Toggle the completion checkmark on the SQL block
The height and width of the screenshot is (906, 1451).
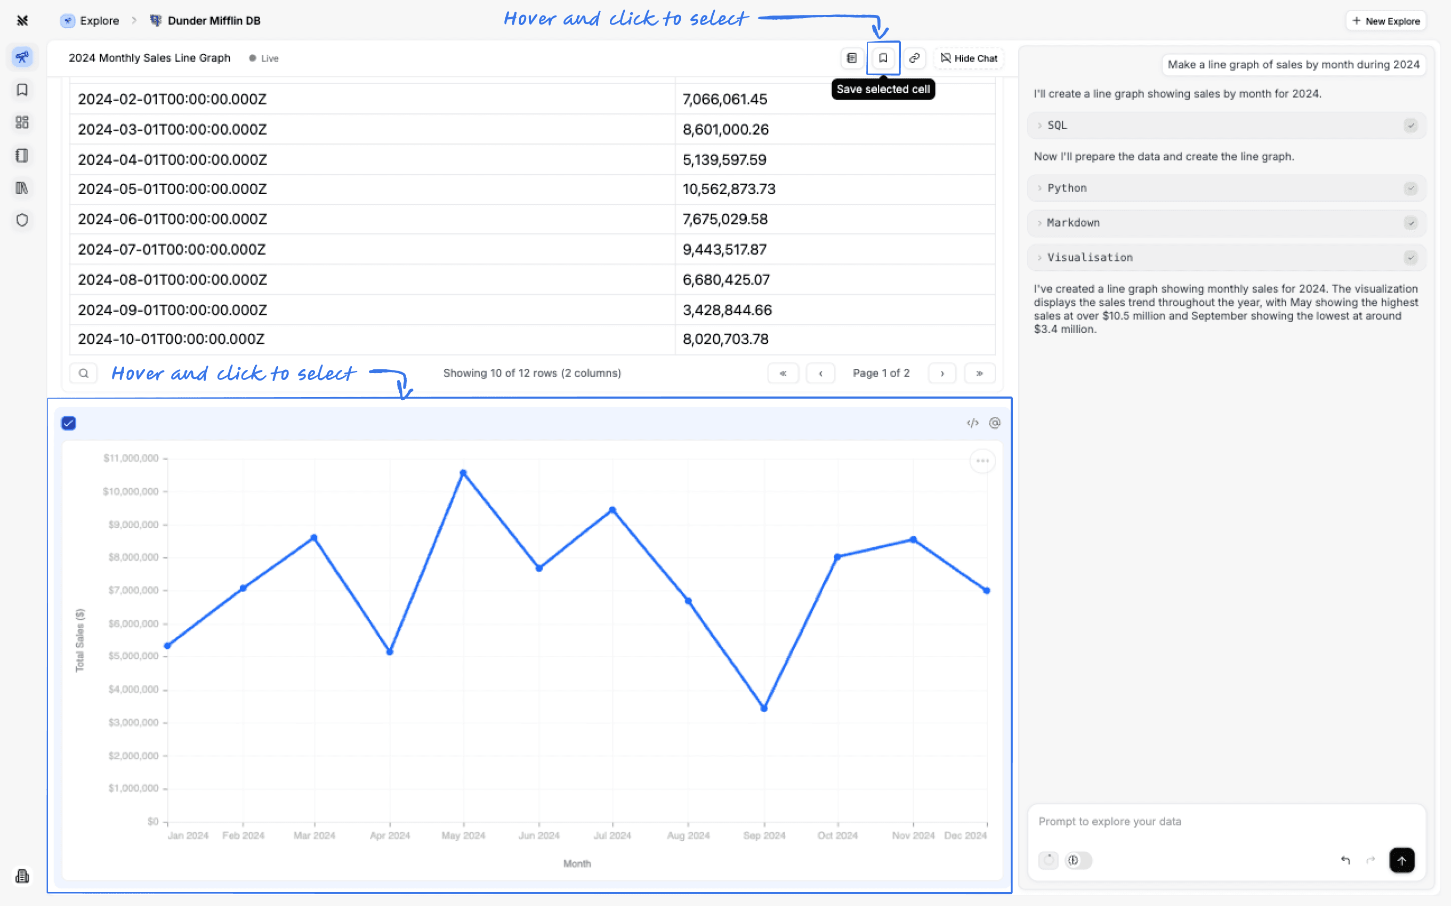tap(1412, 125)
